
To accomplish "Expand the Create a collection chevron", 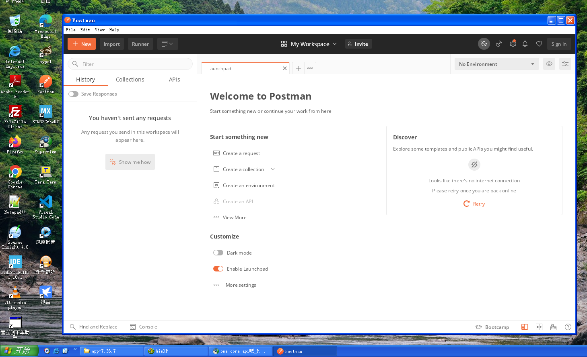I will pos(273,169).
